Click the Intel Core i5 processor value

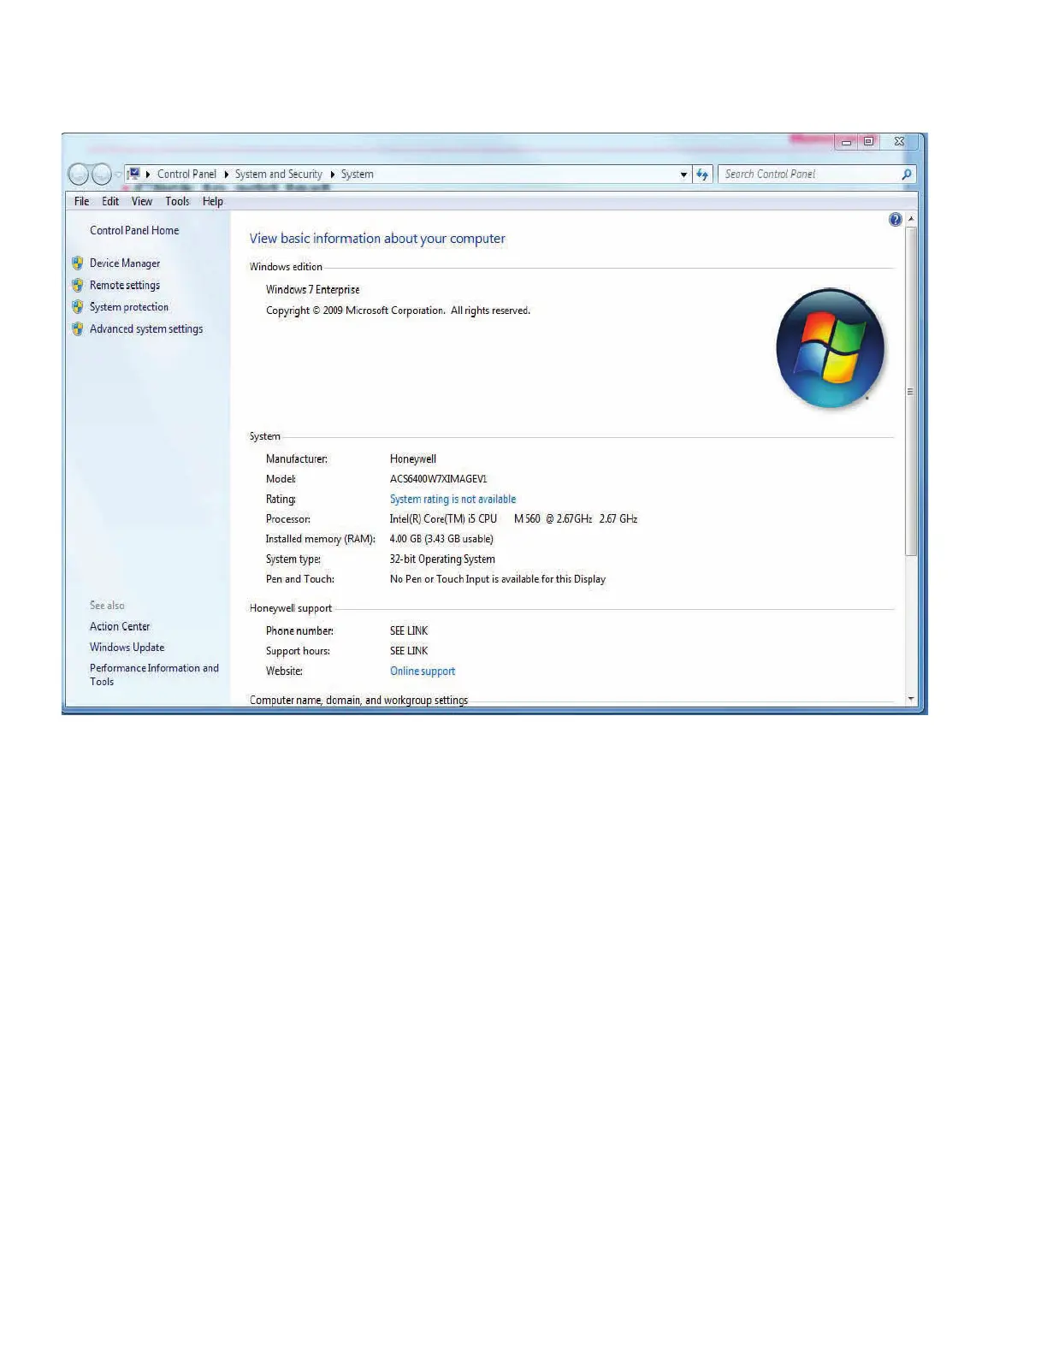coord(513,519)
